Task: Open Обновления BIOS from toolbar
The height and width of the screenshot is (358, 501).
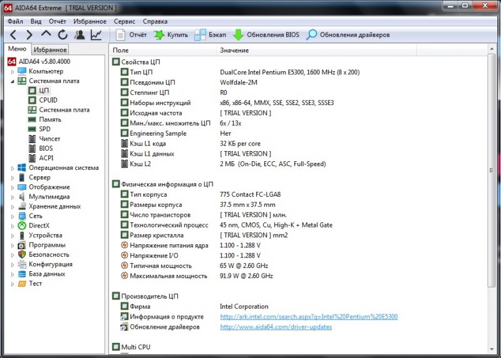Action: point(266,35)
